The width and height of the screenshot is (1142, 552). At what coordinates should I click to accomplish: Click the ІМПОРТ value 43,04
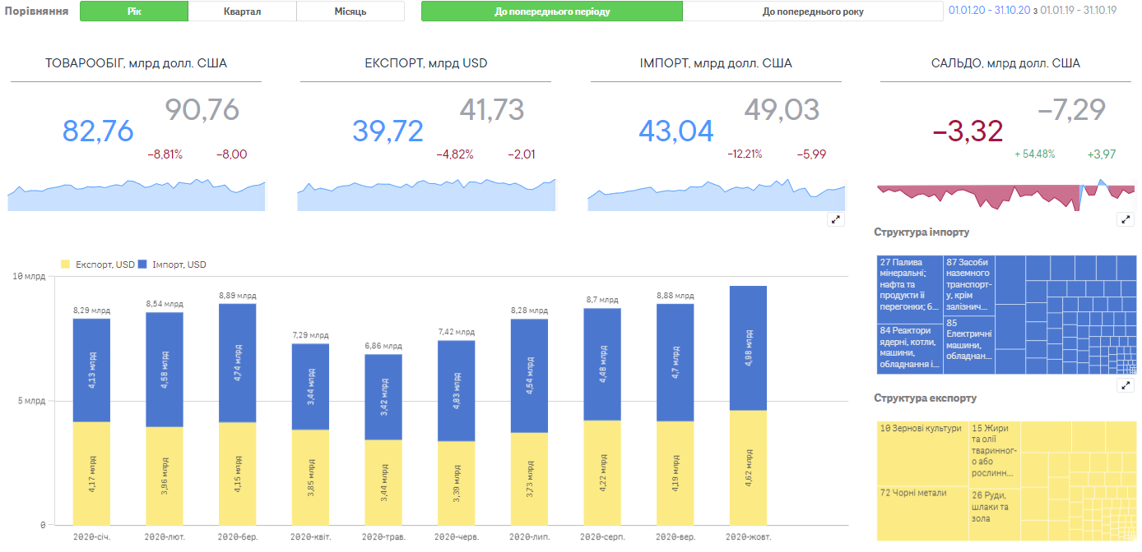pos(676,131)
